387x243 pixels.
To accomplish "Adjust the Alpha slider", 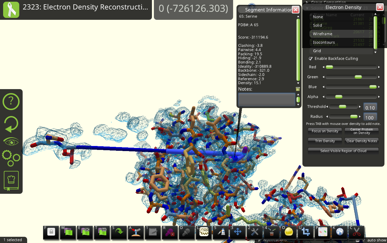I will point(339,97).
